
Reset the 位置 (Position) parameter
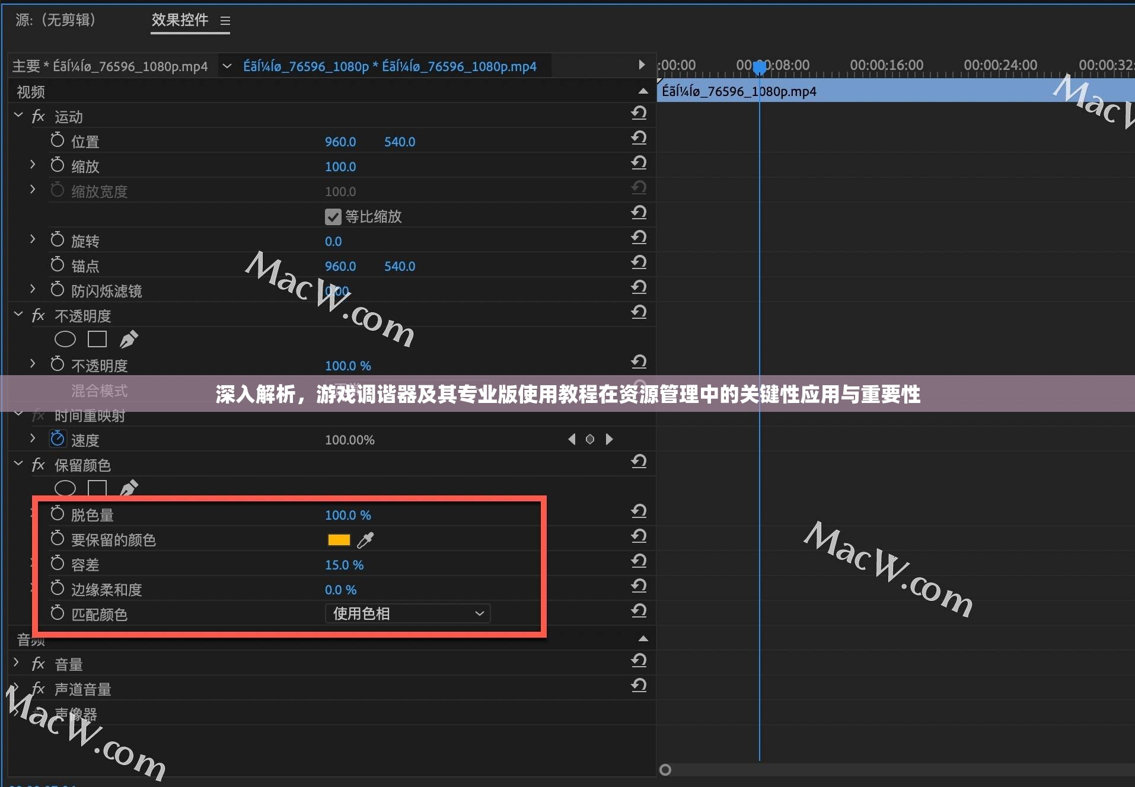639,139
